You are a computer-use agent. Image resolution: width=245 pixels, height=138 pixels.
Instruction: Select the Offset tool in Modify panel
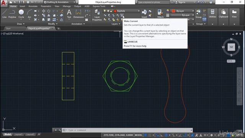pyautogui.click(x=62, y=20)
